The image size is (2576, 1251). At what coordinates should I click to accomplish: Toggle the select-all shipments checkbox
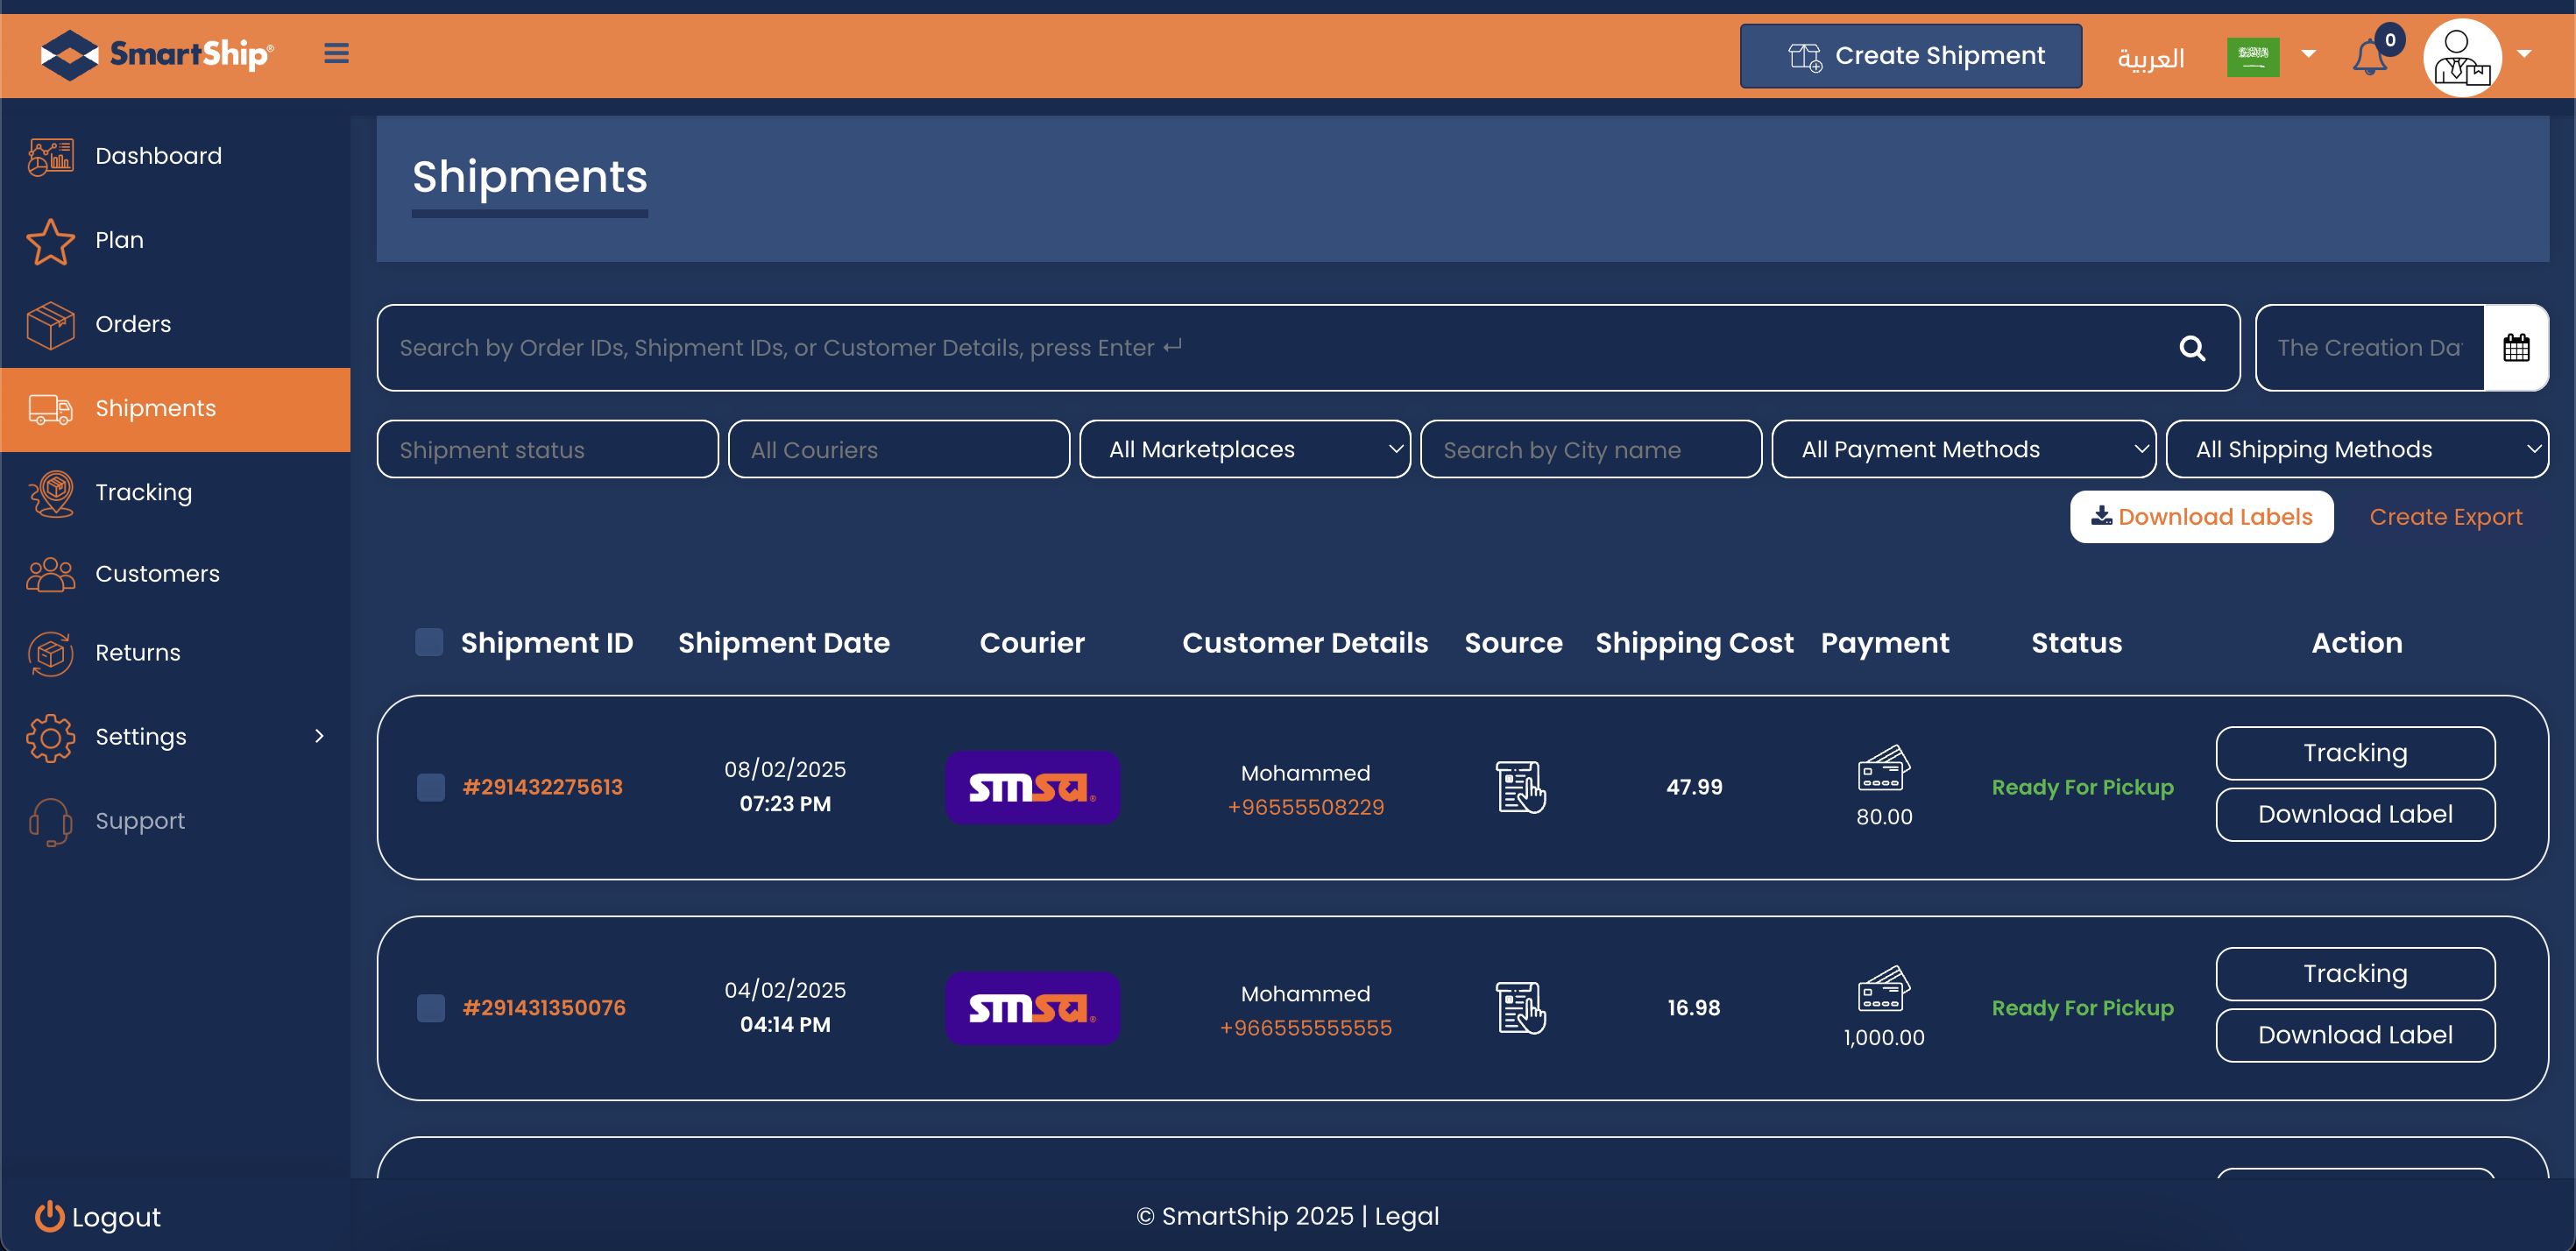click(429, 641)
